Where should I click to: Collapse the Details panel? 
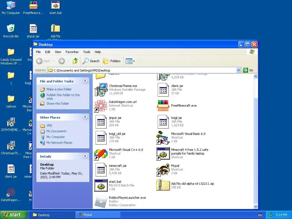tap(85, 156)
